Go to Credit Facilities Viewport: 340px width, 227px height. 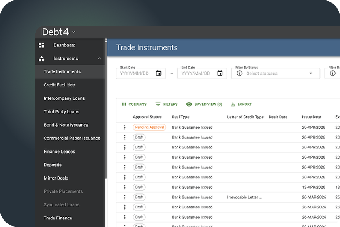[70, 85]
